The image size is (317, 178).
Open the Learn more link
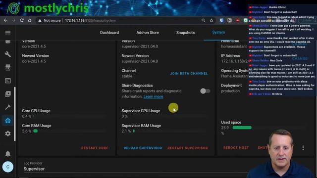153,96
